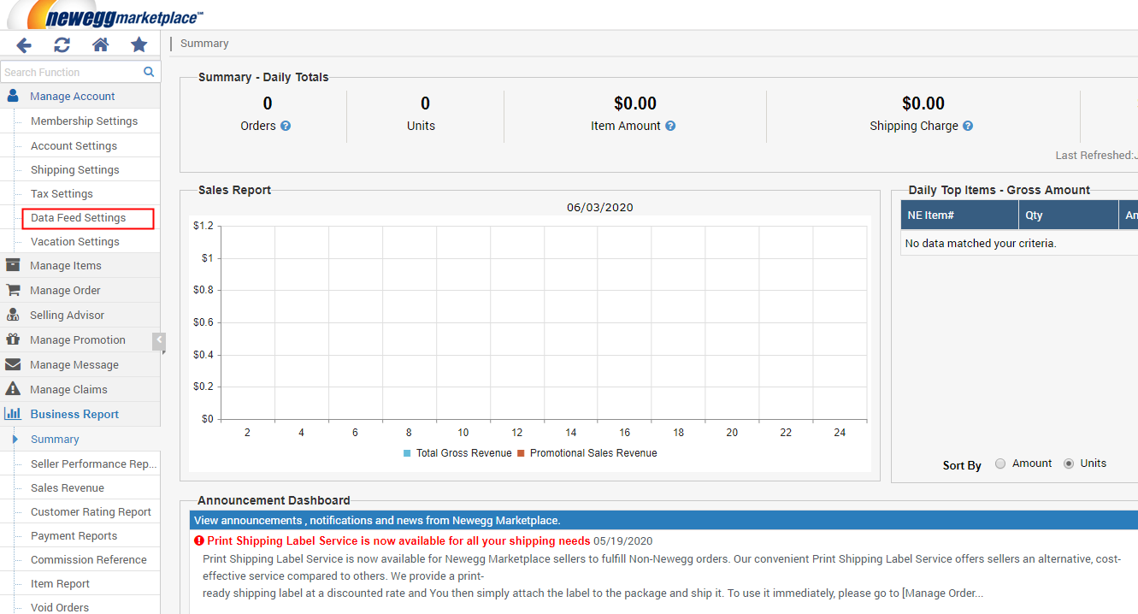Screen dimensions: 1138x614
Task: Select the Units sort radio button
Action: click(x=1069, y=463)
